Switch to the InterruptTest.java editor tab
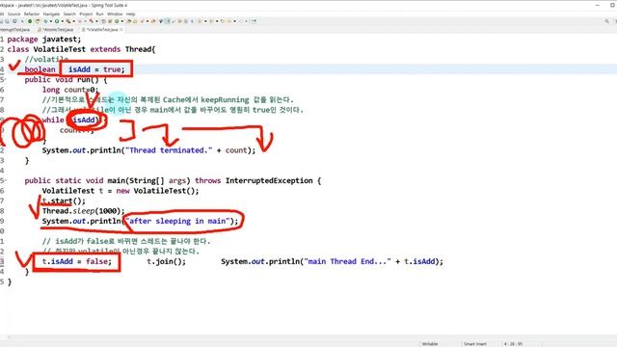The height and width of the screenshot is (347, 617). (15, 30)
